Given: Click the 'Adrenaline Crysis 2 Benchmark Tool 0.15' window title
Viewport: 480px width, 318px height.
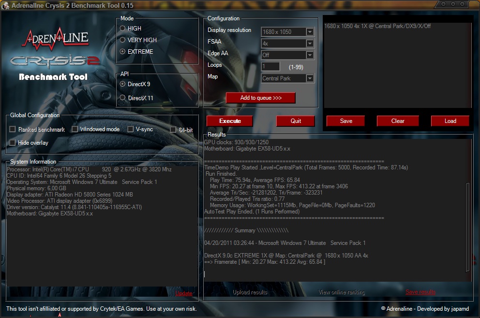Looking at the screenshot, I should click(72, 5).
